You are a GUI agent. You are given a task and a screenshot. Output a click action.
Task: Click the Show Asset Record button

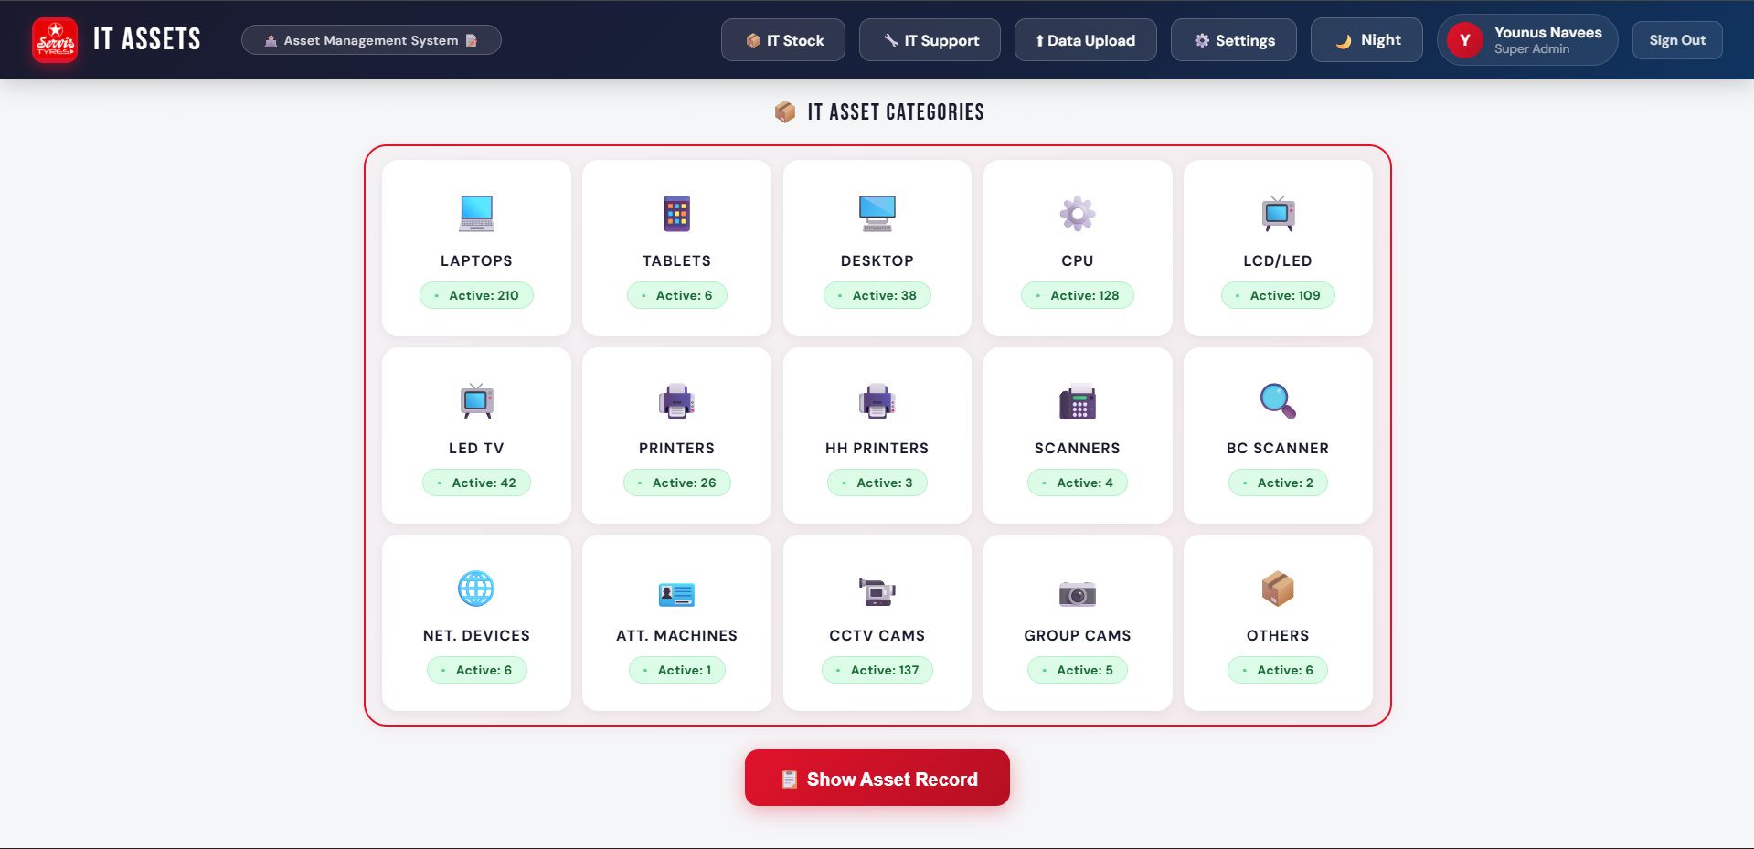(877, 779)
